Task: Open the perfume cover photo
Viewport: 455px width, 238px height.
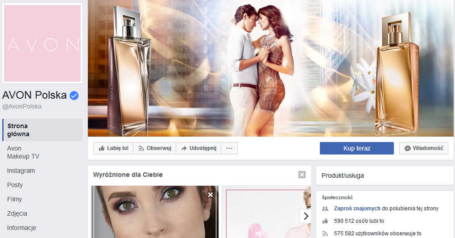Action: tap(270, 68)
